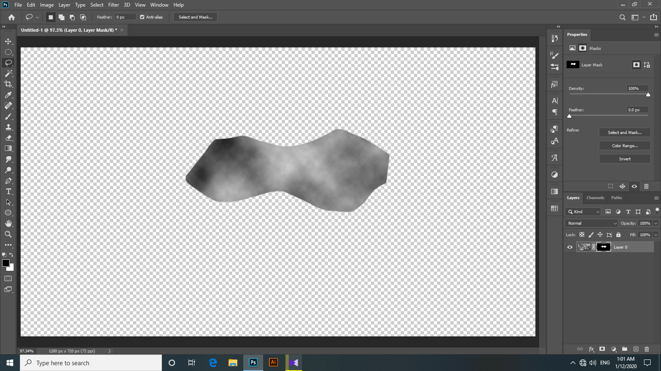Select the Brush tool
The image size is (661, 371).
click(8, 116)
